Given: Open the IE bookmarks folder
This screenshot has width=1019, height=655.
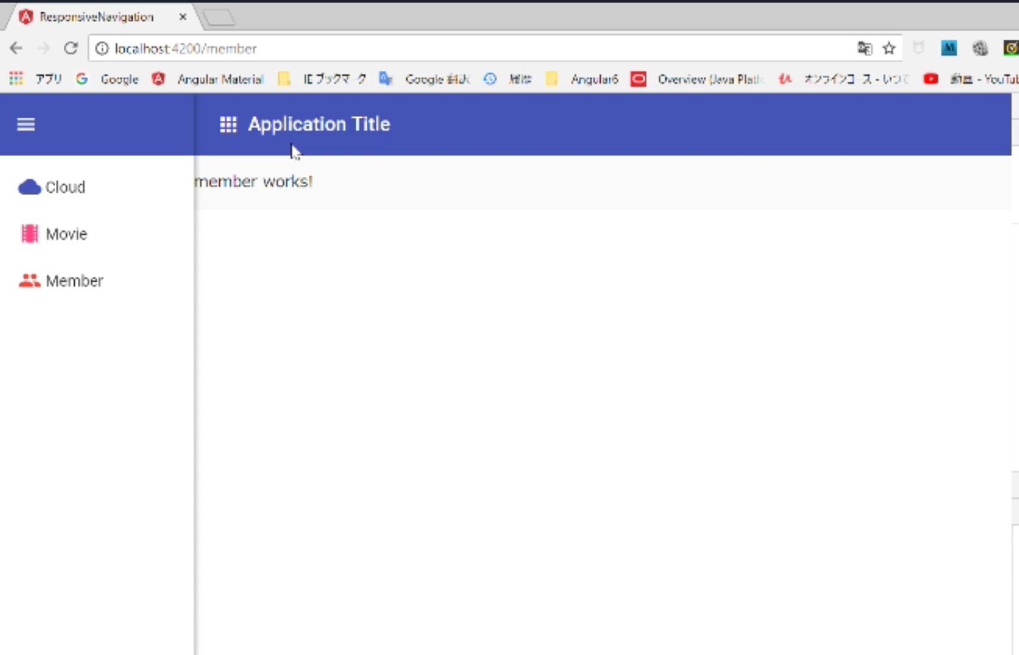Looking at the screenshot, I should (323, 79).
